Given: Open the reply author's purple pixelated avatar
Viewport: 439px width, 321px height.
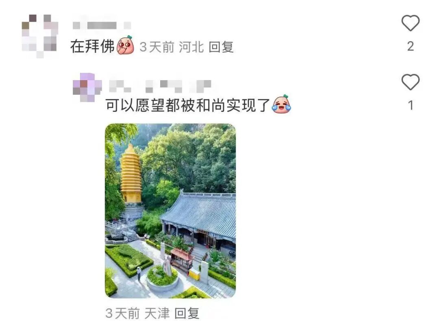Looking at the screenshot, I should coord(87,87).
